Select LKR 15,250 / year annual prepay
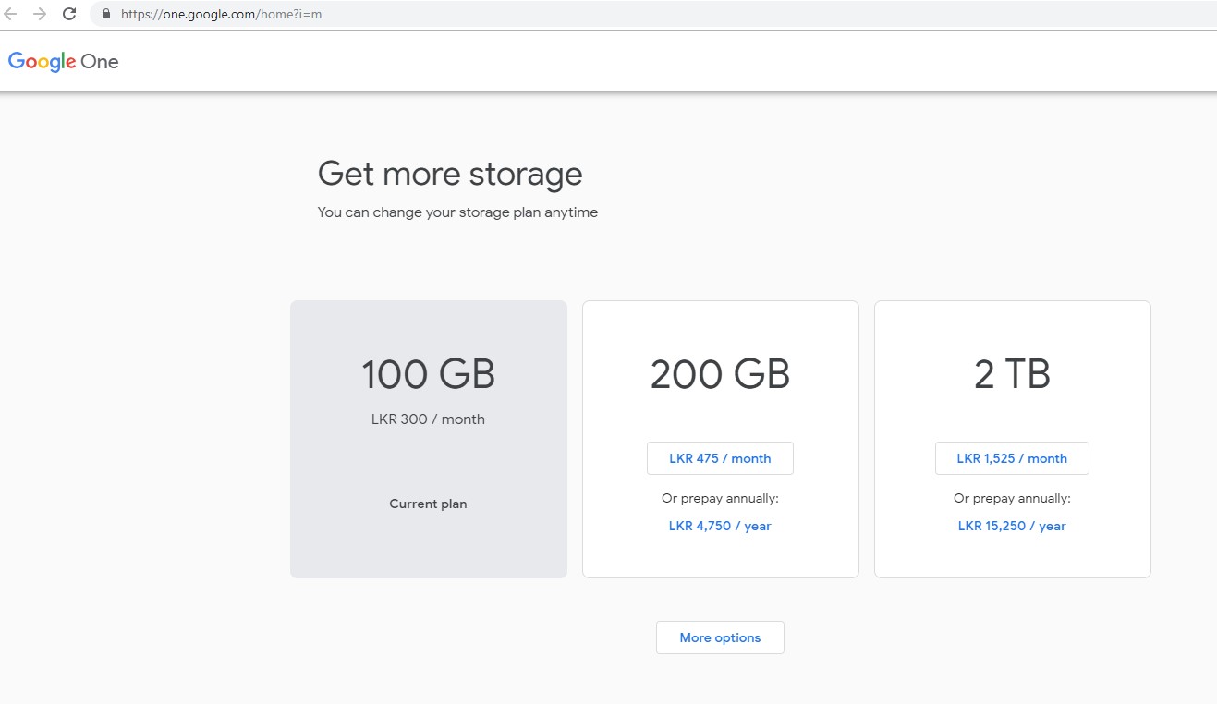Screen dimensions: 1217x704 pos(1012,526)
